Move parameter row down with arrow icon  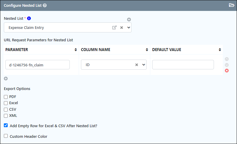click(227, 65)
